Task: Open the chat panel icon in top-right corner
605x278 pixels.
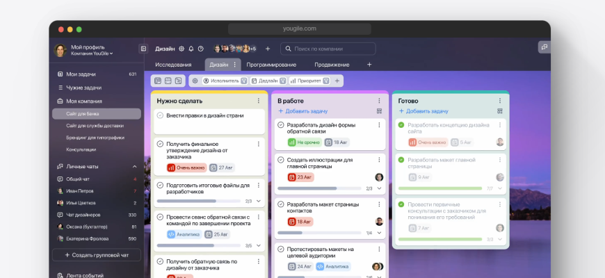Action: pos(544,47)
